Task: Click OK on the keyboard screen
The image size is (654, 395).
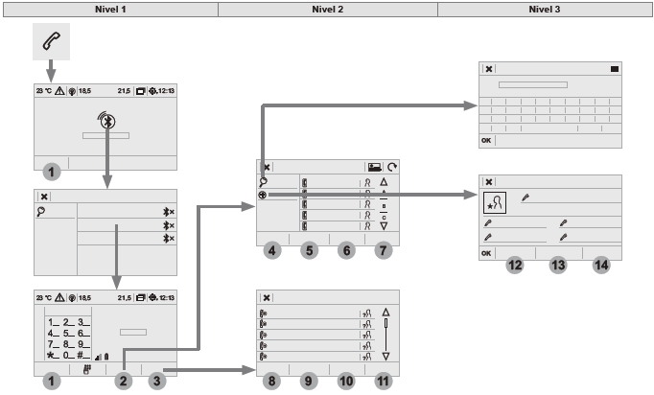Action: point(486,141)
